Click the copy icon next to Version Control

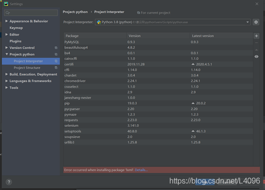(56, 48)
